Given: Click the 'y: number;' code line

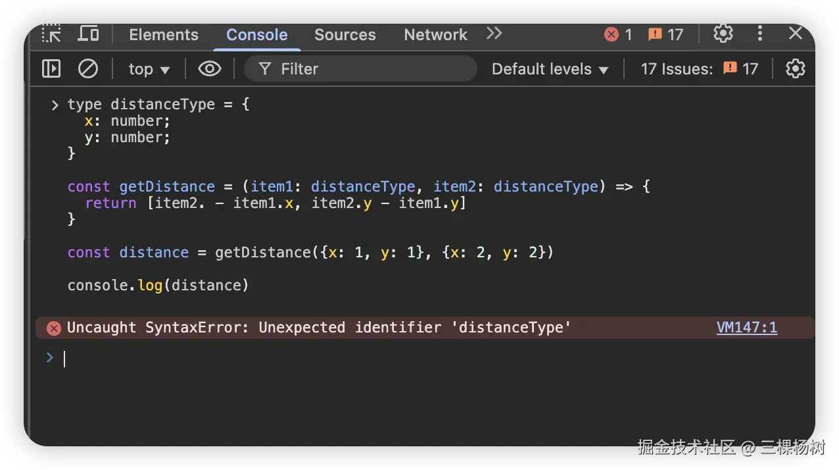Looking at the screenshot, I should [128, 137].
